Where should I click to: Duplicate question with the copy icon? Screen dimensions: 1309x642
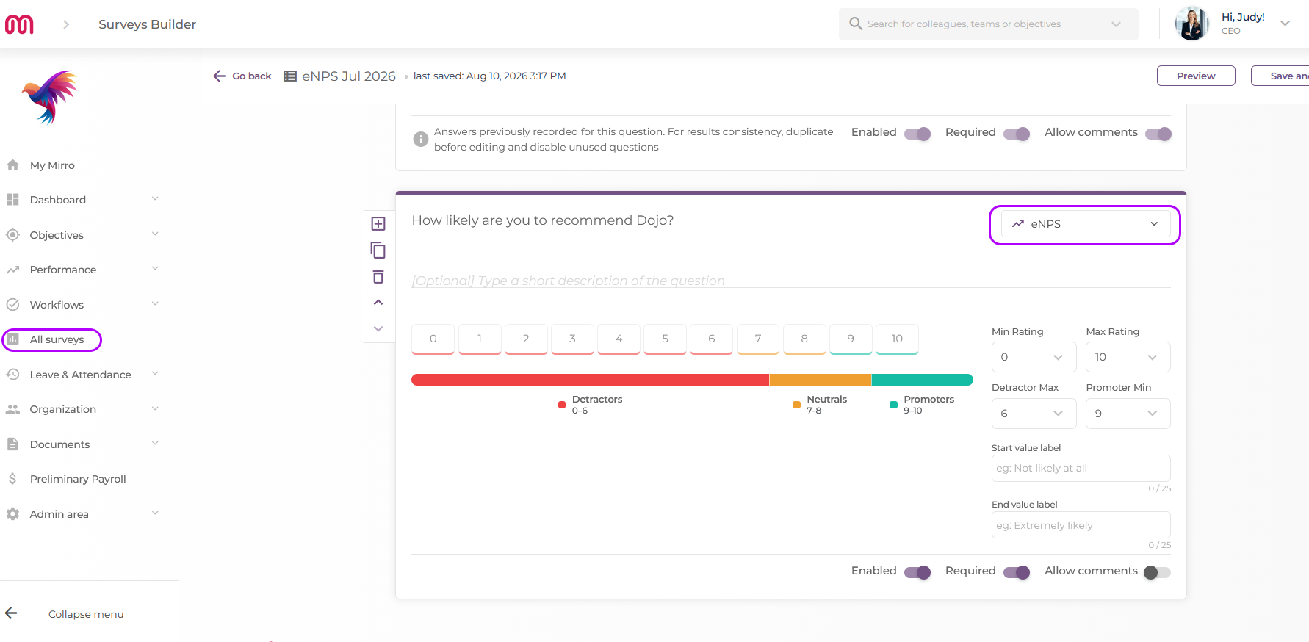click(x=378, y=250)
